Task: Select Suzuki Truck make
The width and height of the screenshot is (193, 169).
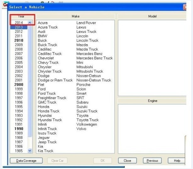Action: pos(87,111)
